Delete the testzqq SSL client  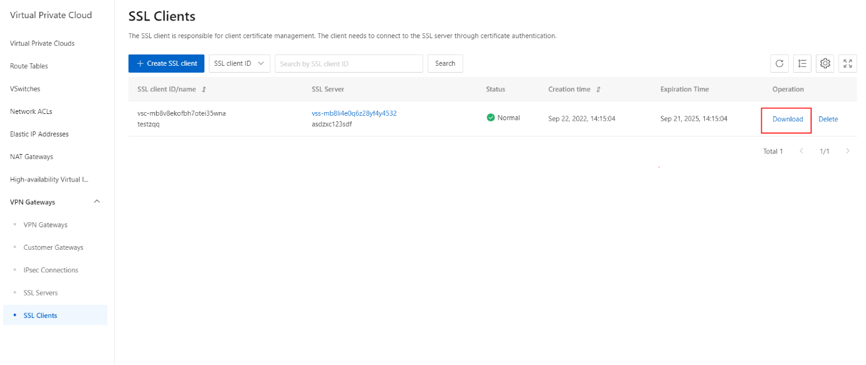coord(828,119)
